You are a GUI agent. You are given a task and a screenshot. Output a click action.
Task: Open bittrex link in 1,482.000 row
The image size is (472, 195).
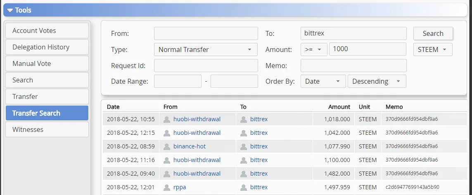point(259,174)
